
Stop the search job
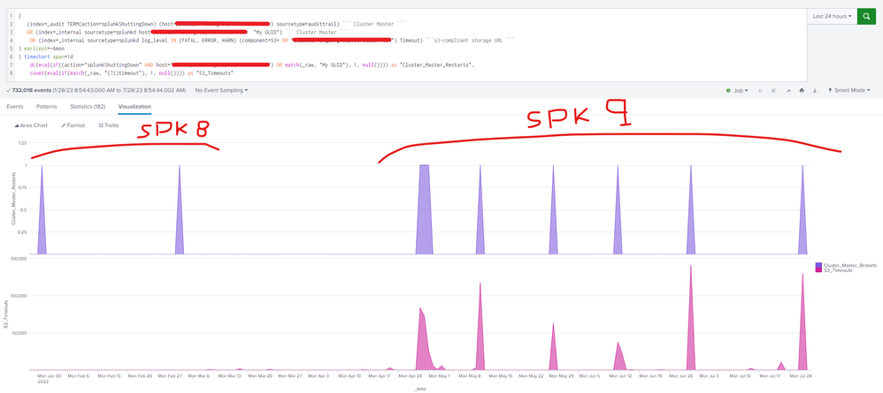coord(773,90)
